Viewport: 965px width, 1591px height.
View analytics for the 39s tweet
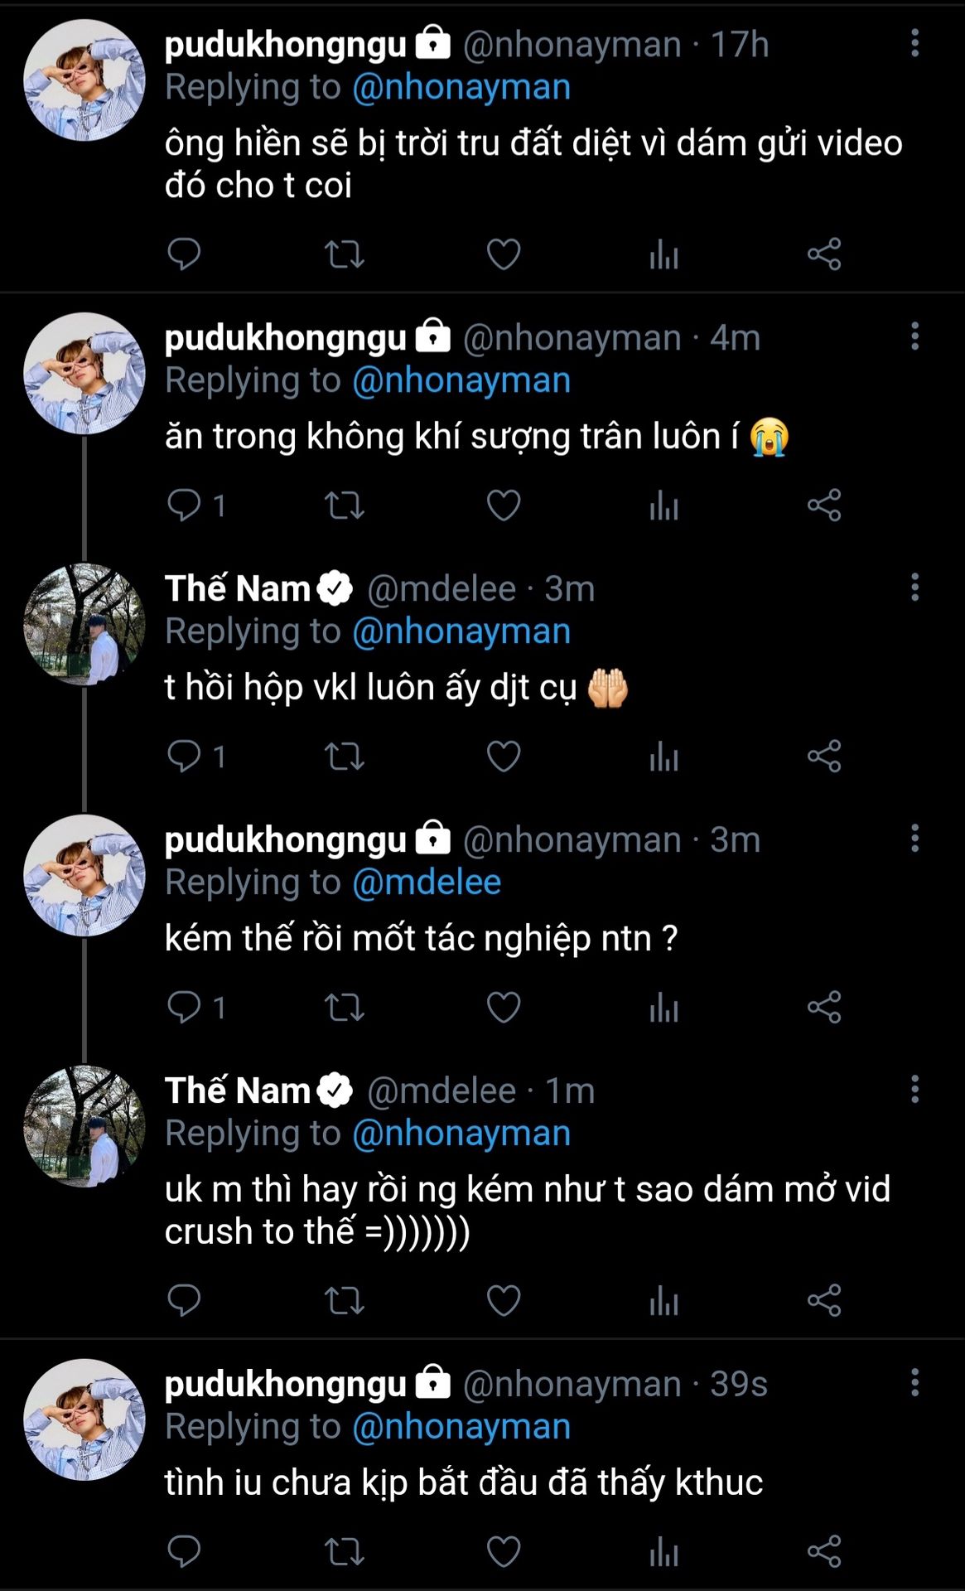[663, 1551]
